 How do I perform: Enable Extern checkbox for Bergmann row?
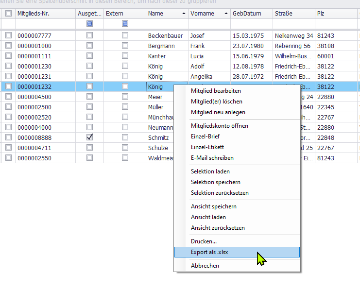[125, 46]
